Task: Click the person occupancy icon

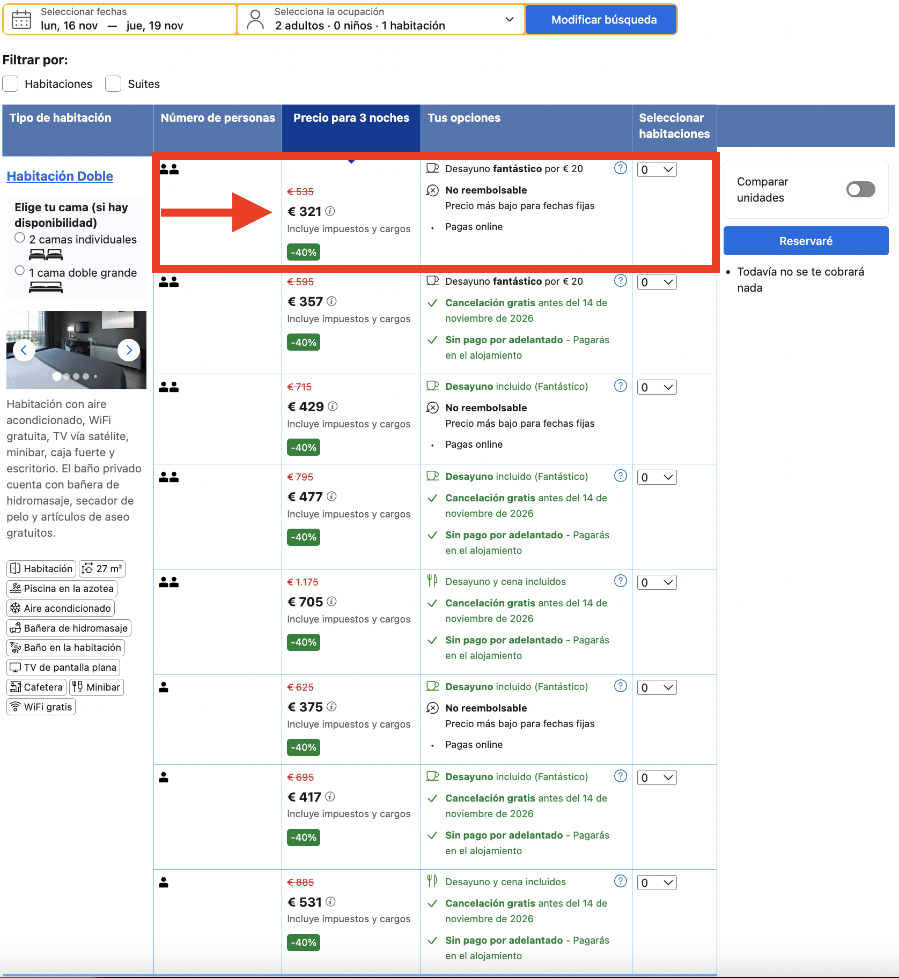Action: click(255, 19)
